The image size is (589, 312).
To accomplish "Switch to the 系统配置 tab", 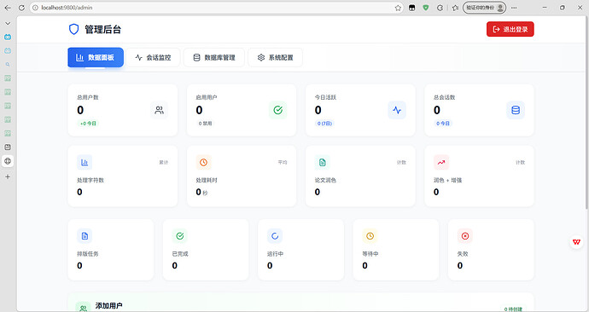I will click(x=276, y=57).
